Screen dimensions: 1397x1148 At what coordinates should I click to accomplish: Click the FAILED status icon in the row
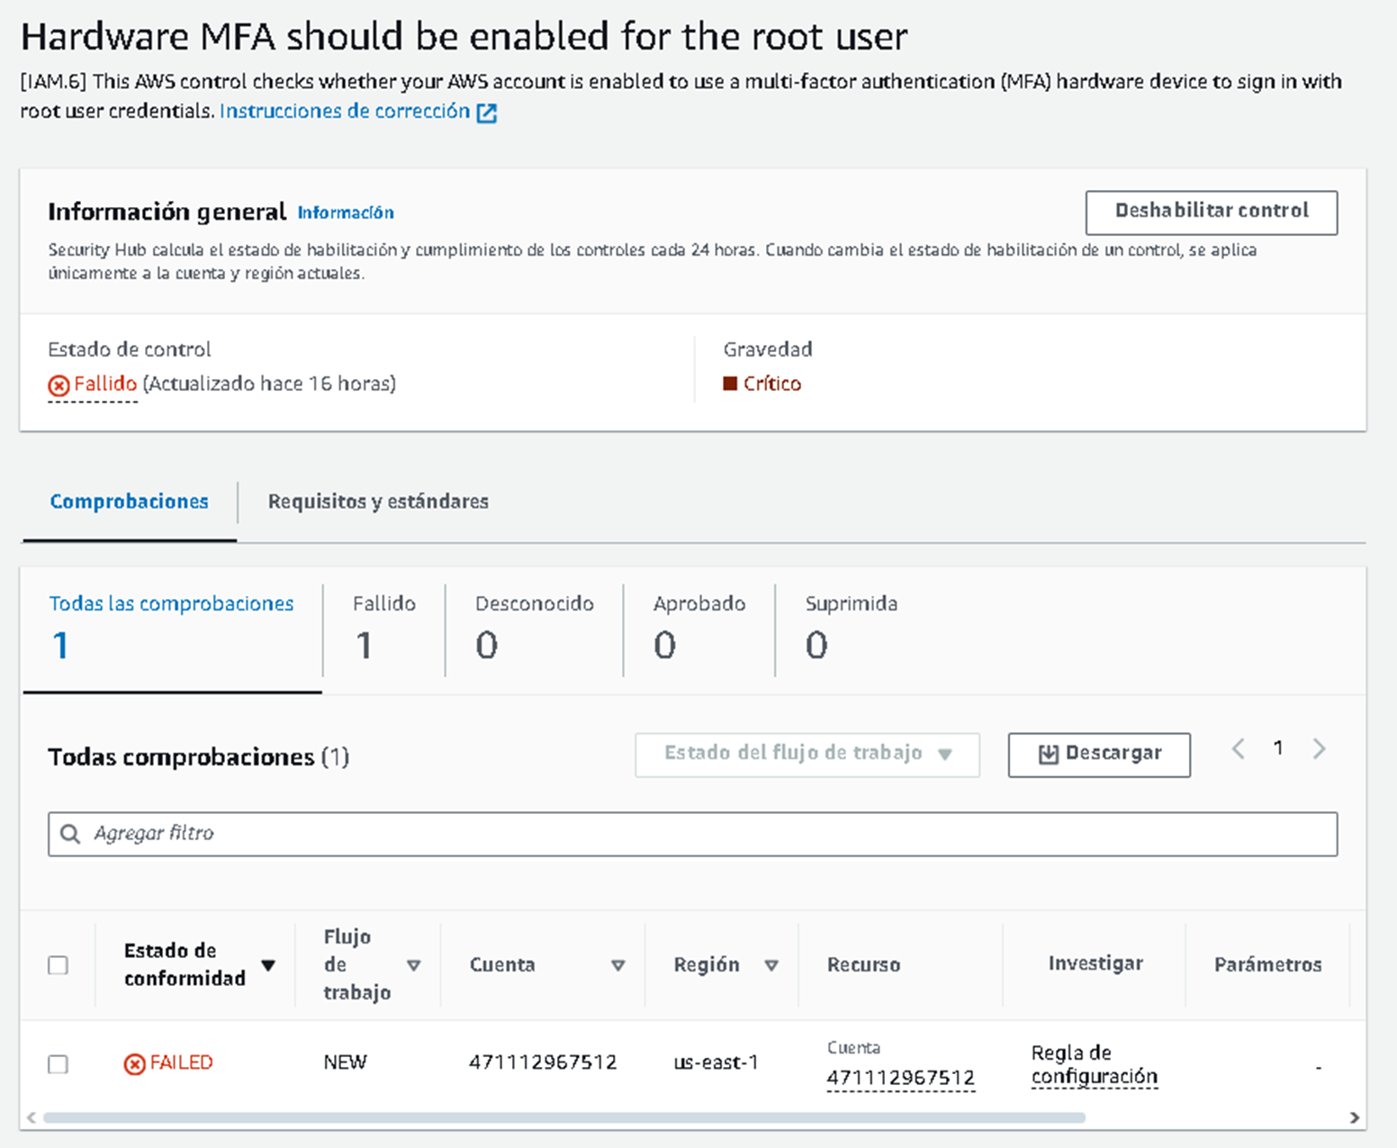coord(134,1064)
